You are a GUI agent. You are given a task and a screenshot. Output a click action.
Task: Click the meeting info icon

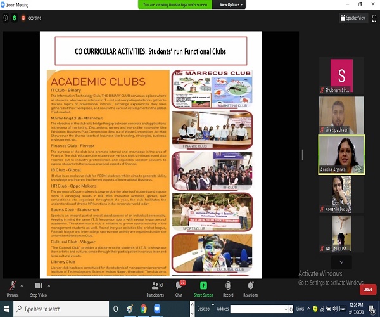tap(6, 18)
